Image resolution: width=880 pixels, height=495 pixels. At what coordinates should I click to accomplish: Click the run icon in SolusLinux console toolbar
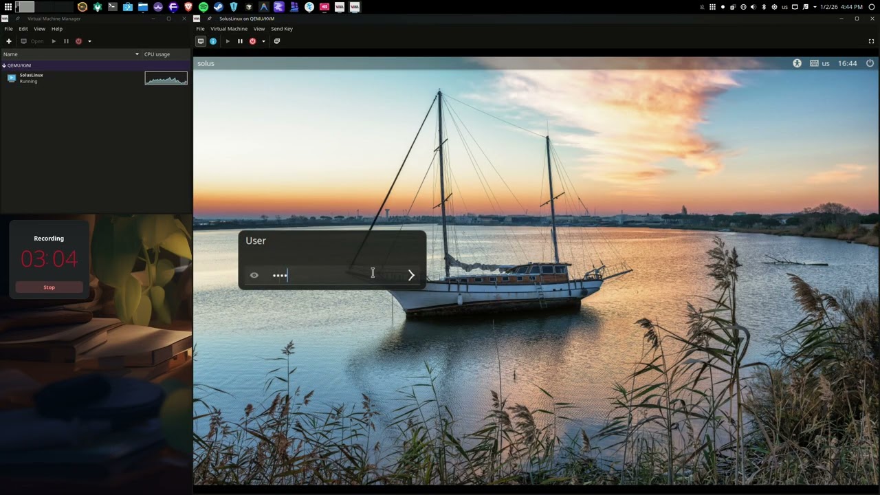228,41
